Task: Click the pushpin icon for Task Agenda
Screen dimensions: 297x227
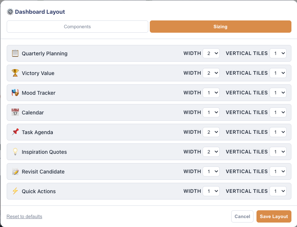Action: pyautogui.click(x=15, y=132)
